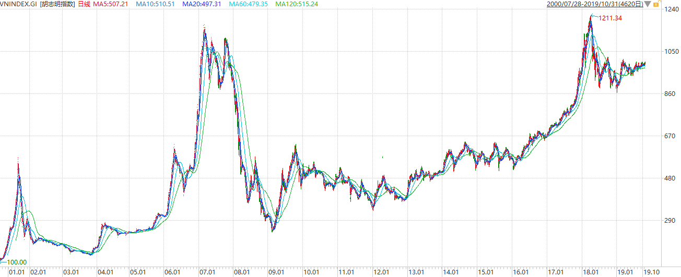681x277 pixels.
Task: Click the 100.00 lowest price marker
Action: 17,262
